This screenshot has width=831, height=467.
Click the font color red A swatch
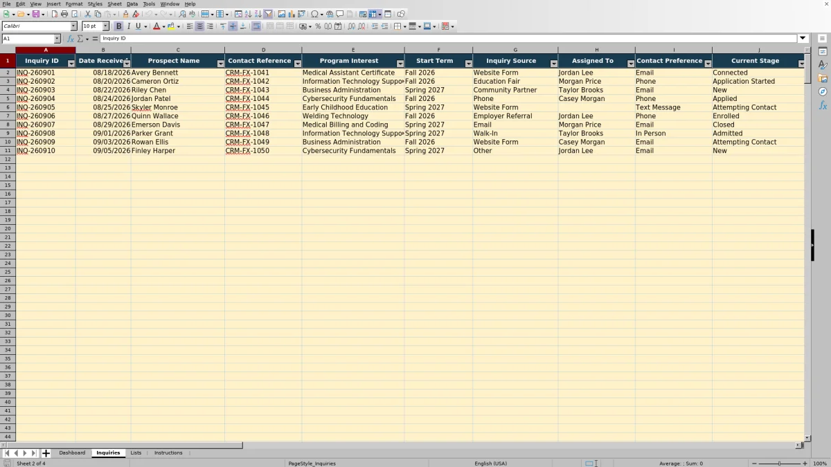pyautogui.click(x=156, y=26)
